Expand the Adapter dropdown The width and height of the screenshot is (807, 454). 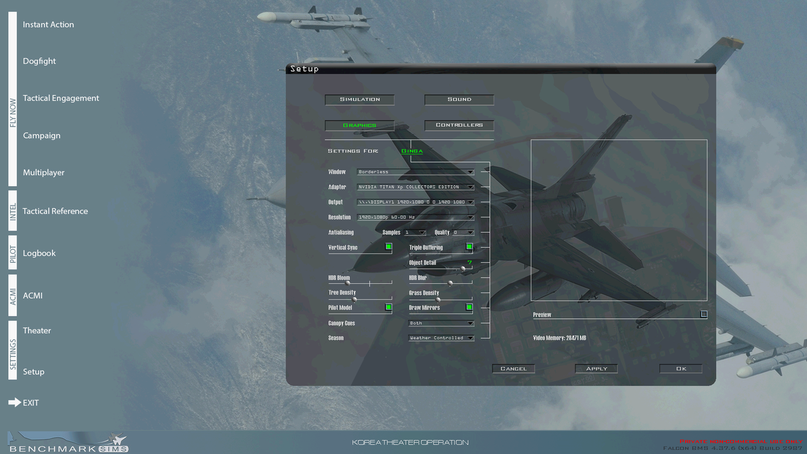(415, 187)
